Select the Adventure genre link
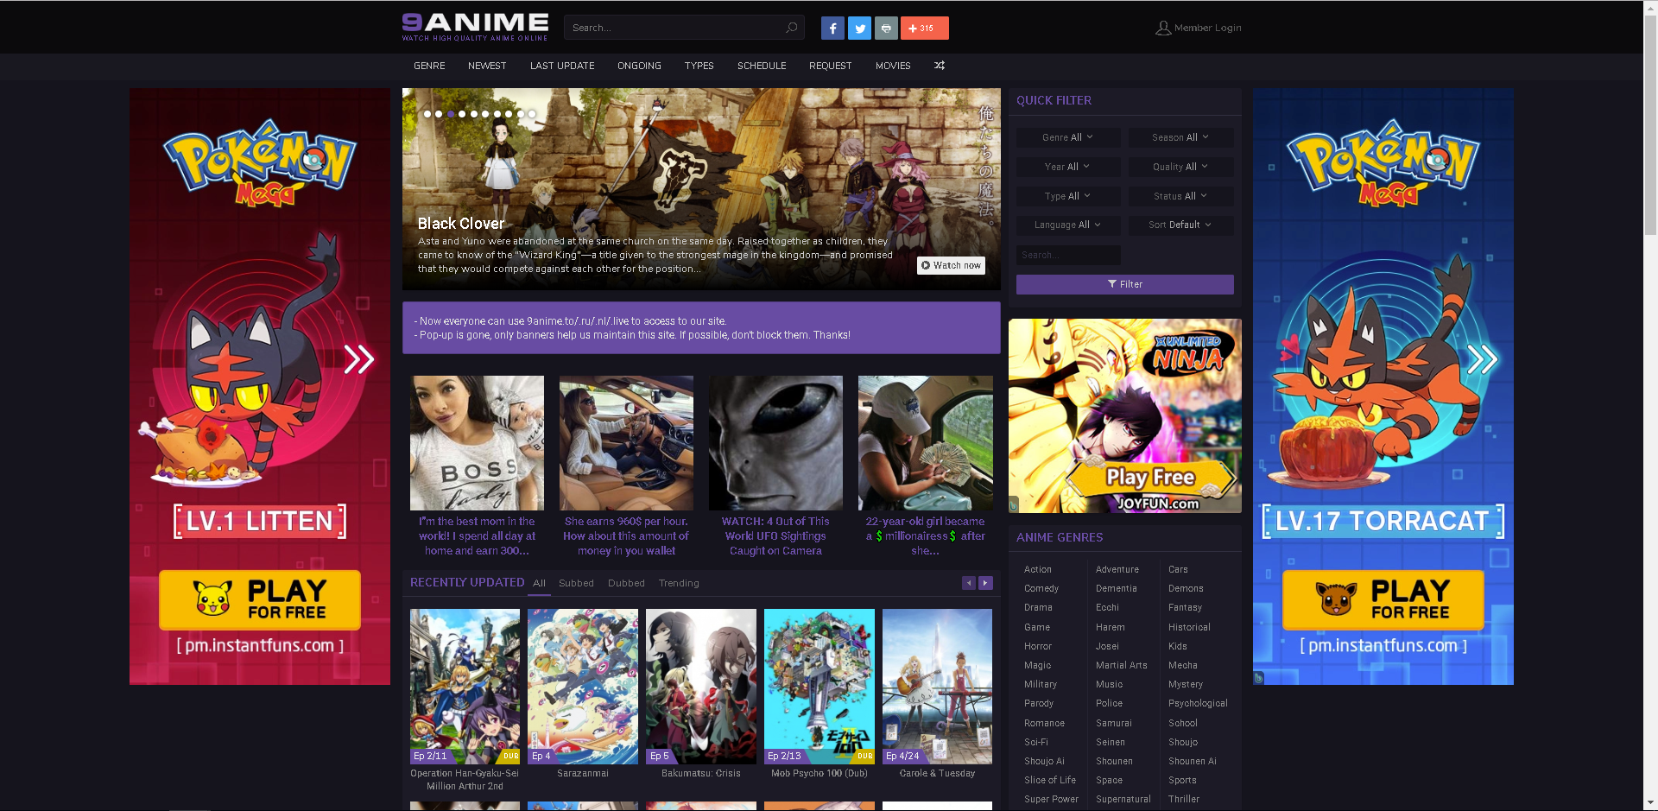Viewport: 1658px width, 811px height. pos(1117,569)
